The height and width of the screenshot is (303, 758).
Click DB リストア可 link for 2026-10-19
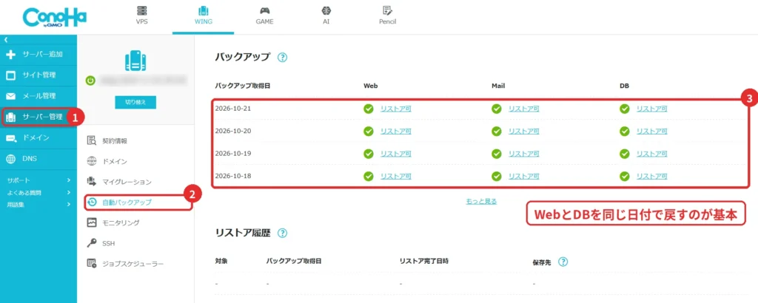coord(651,154)
